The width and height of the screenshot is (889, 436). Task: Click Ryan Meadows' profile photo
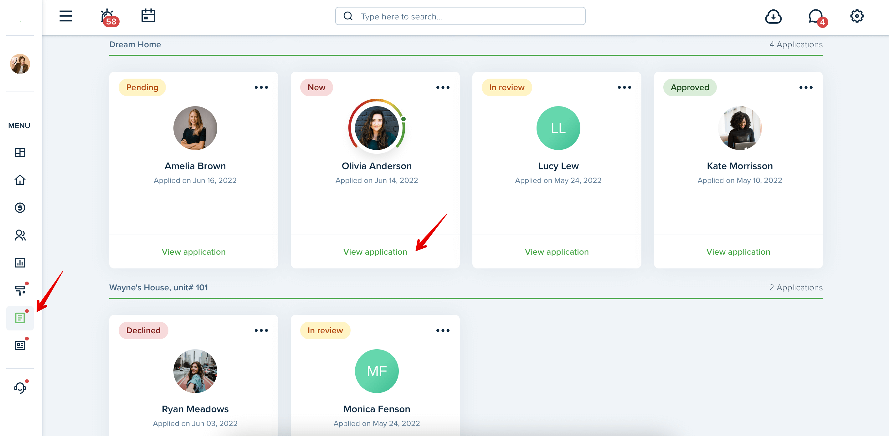195,371
